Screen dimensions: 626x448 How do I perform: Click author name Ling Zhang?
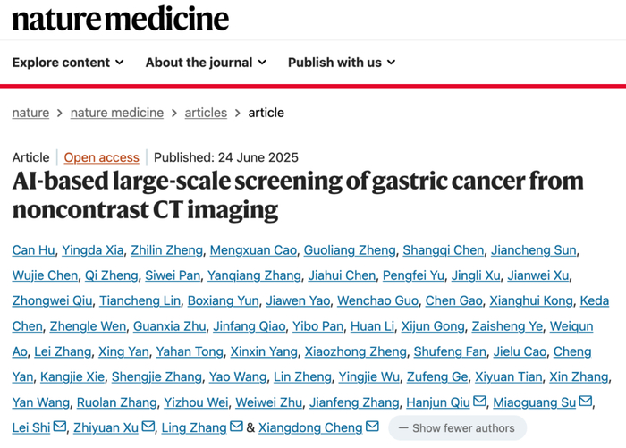click(196, 427)
